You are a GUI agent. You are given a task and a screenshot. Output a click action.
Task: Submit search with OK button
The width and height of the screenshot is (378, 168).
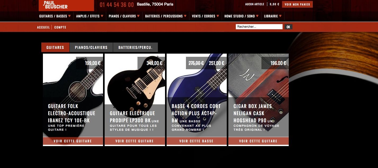pyautogui.click(x=288, y=27)
